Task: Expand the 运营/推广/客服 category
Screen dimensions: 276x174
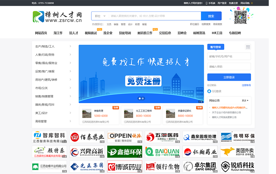Action: tap(53, 72)
